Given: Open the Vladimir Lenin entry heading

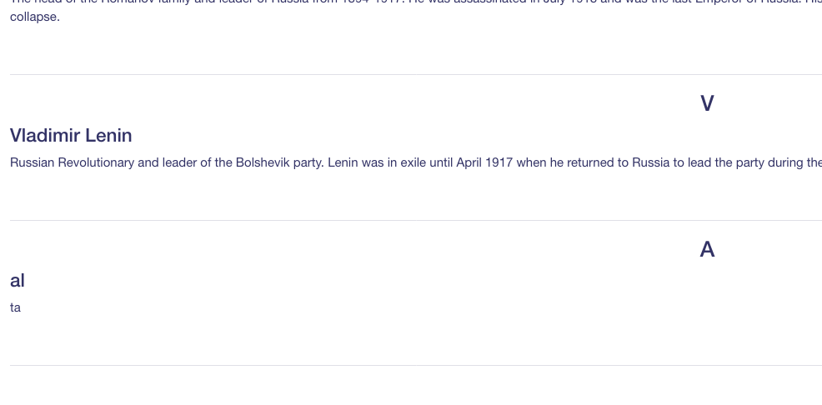Looking at the screenshot, I should click(x=71, y=136).
